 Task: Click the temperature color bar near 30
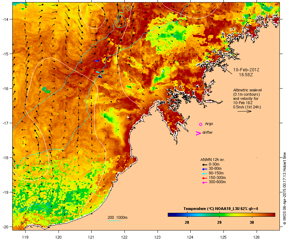click(252, 215)
